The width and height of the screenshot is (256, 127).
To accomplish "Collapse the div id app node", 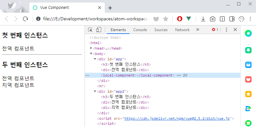I will 95,59.
